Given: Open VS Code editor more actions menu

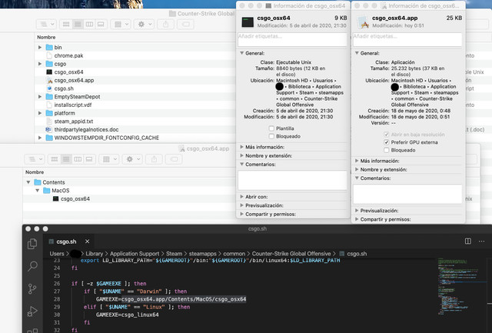Looking at the screenshot, I should 482,241.
